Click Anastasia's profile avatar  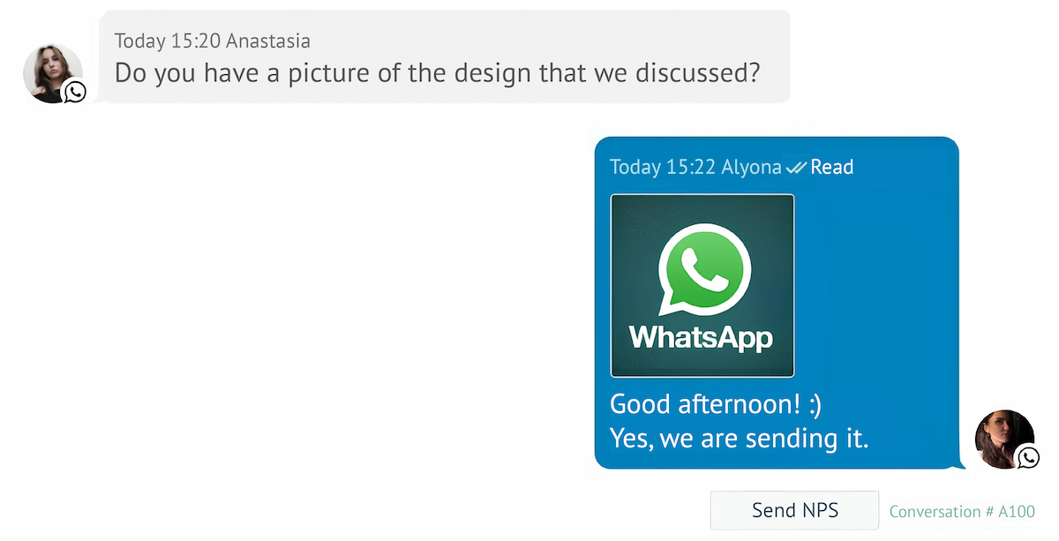(x=53, y=73)
